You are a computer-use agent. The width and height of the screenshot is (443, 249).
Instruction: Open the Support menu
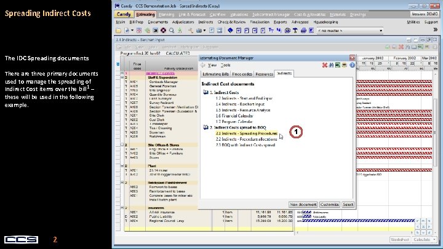click(x=431, y=22)
